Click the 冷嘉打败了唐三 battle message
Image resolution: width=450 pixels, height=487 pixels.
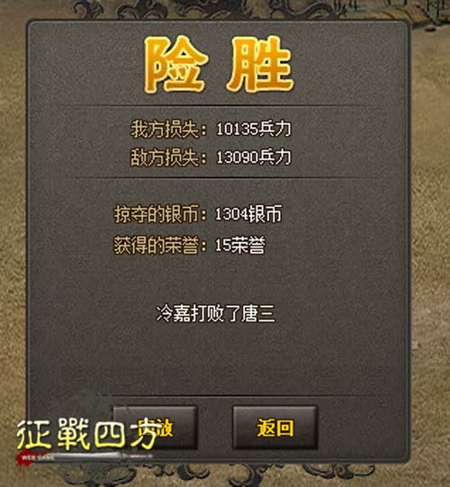tap(215, 313)
